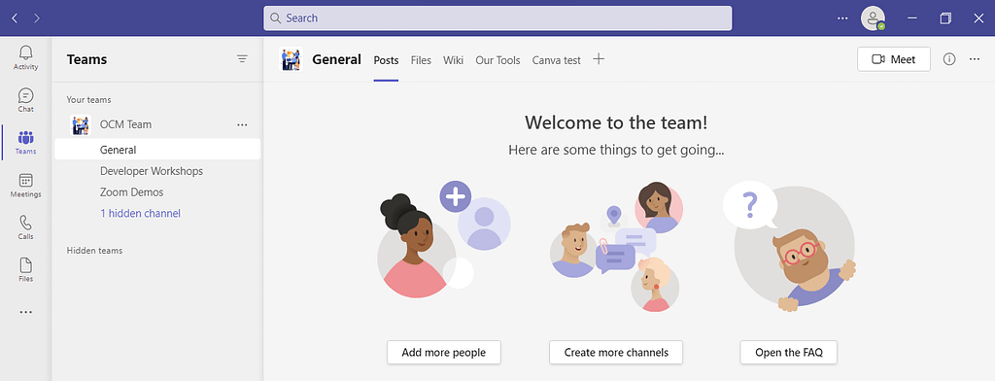
Task: Open OCM Team more options
Action: (242, 125)
